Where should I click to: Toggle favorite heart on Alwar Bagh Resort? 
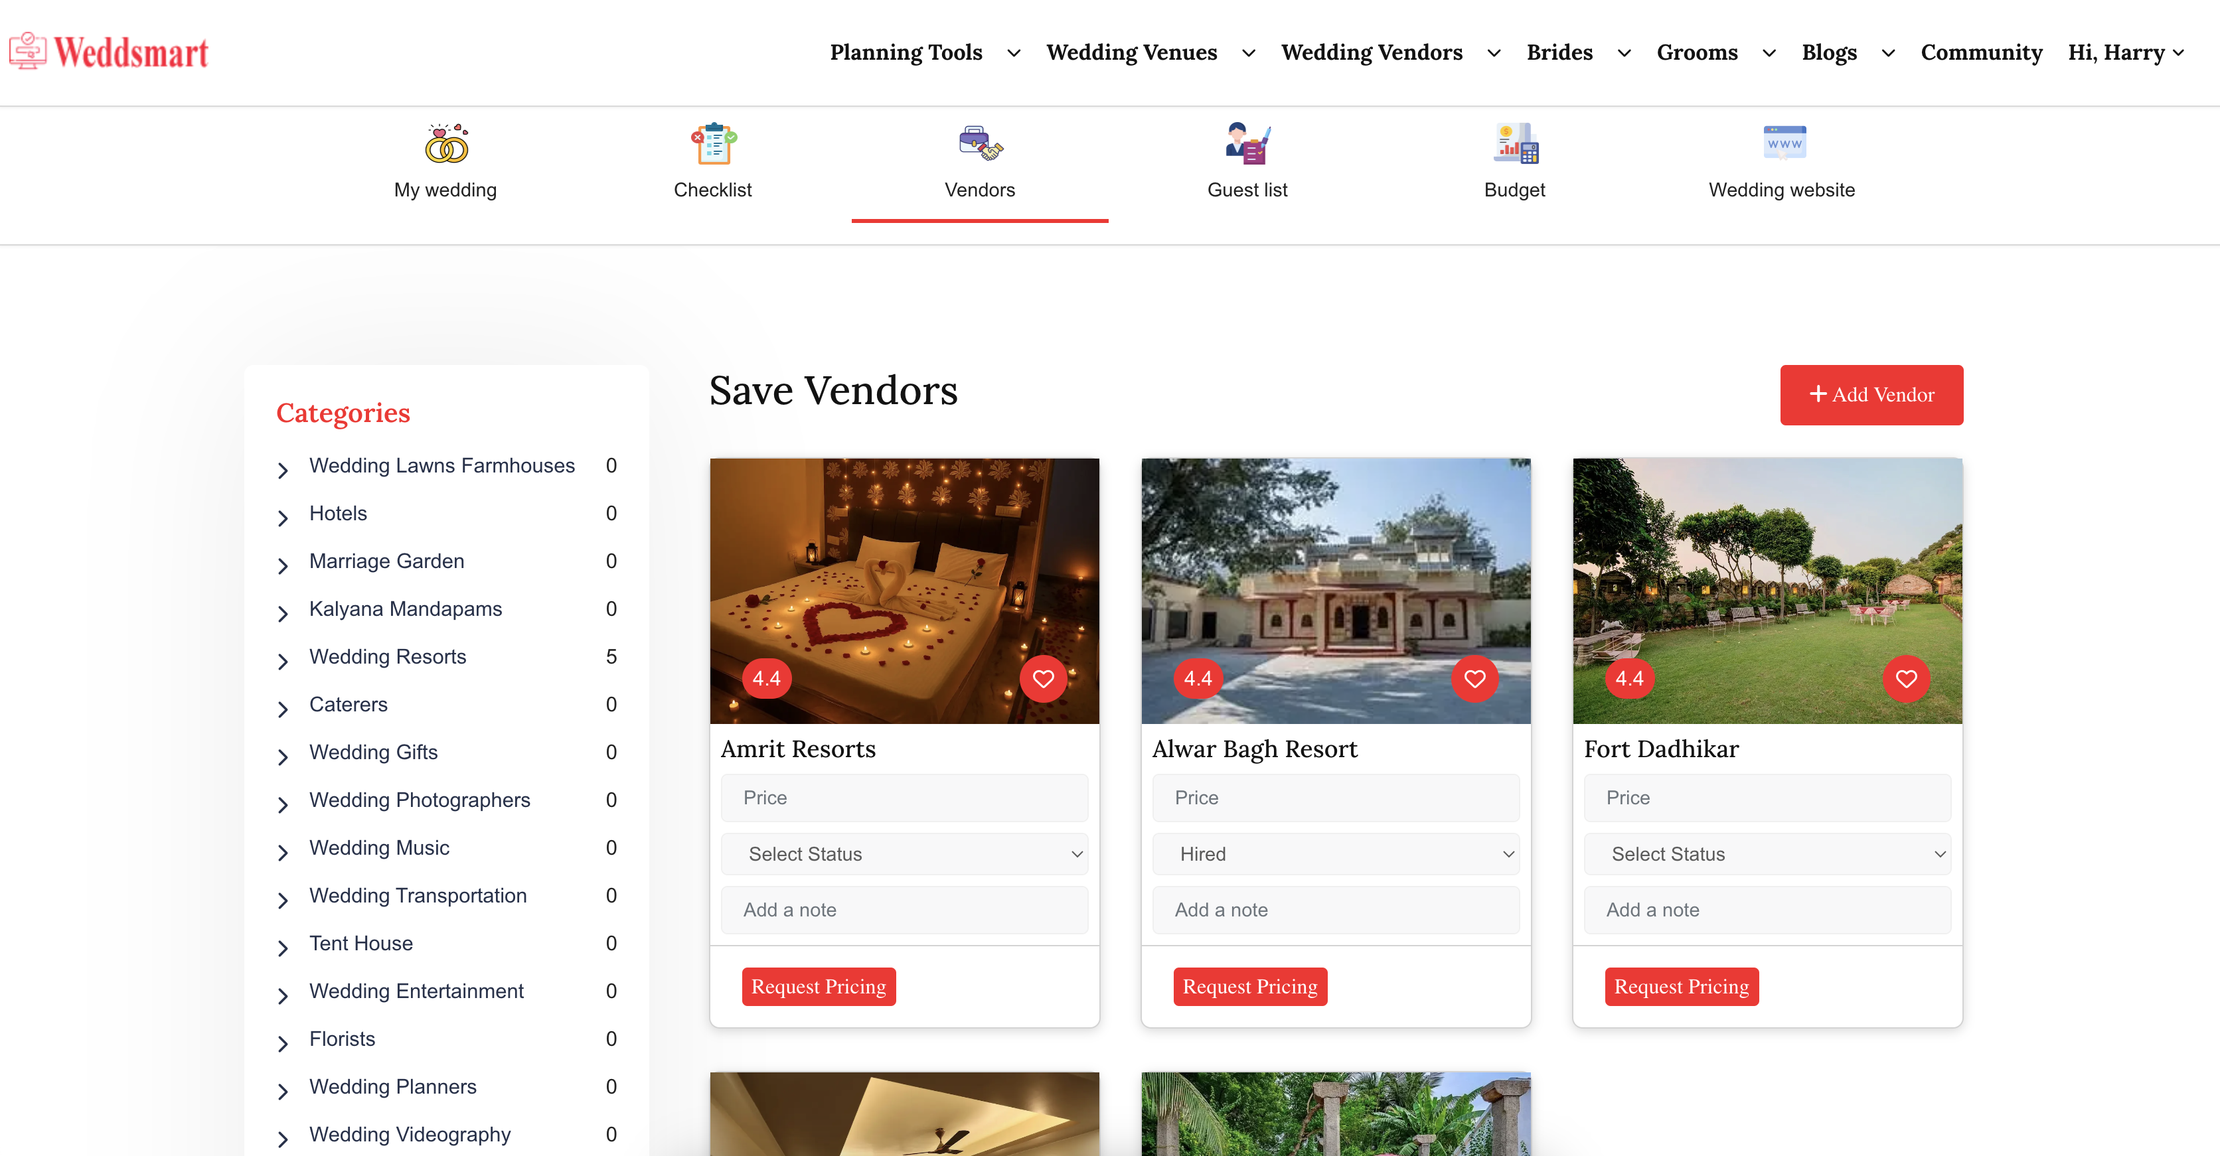click(1474, 679)
